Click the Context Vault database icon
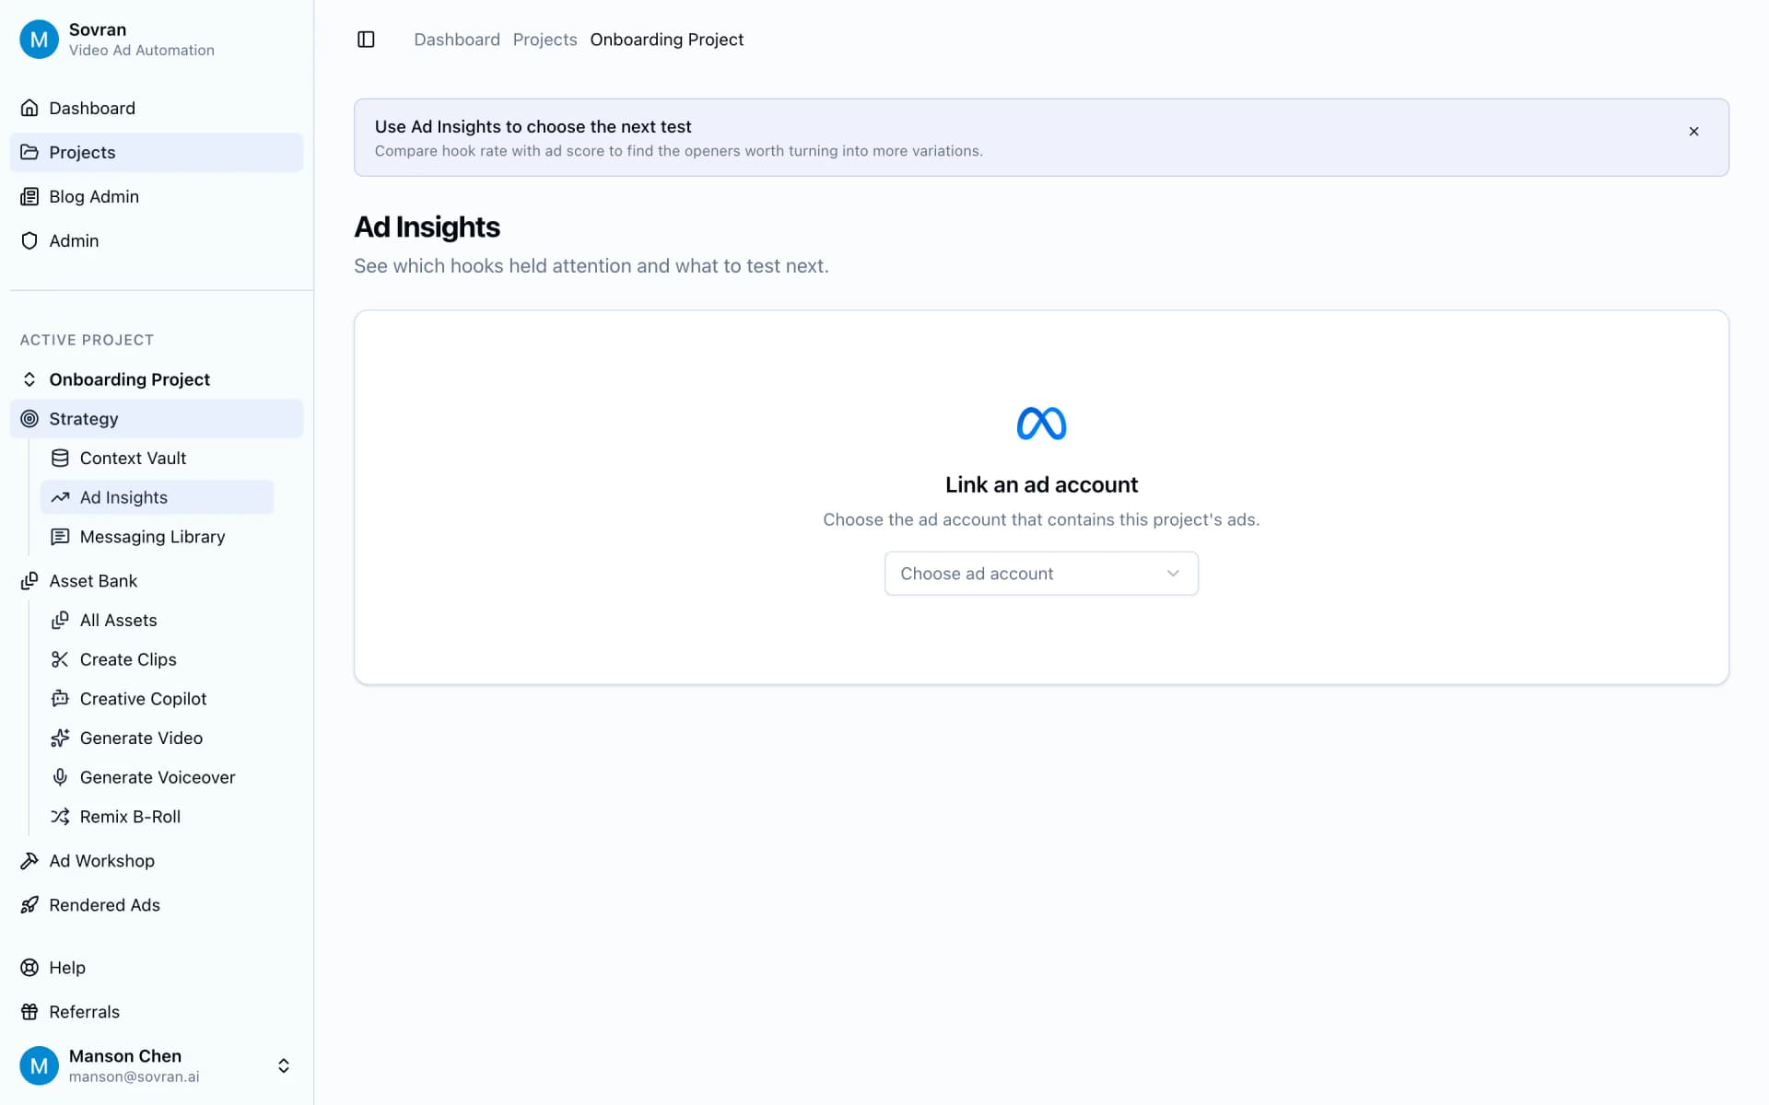Image resolution: width=1769 pixels, height=1105 pixels. pyautogui.click(x=60, y=458)
